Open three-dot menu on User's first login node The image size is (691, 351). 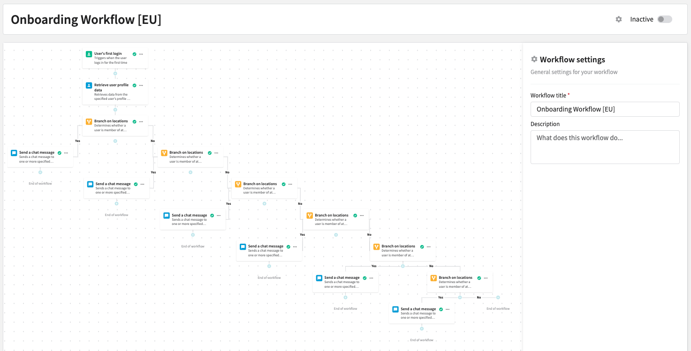(x=141, y=54)
